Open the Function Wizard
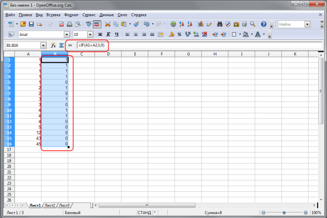Viewport: 327px width, 218px height. (53, 45)
